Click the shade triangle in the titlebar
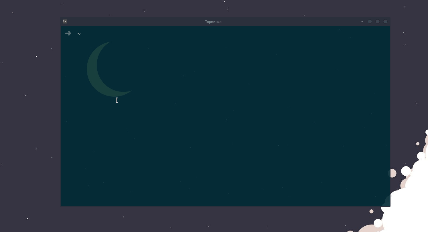Viewport: 428px width, 232px height. [x=362, y=21]
